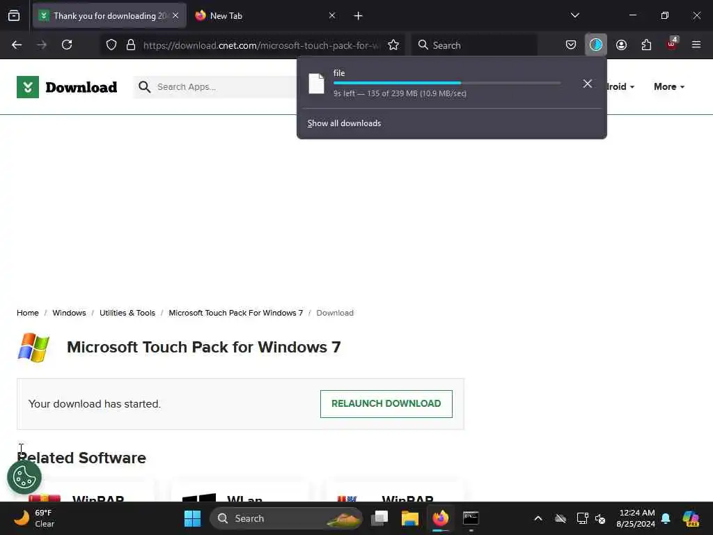
Task: Click the Download site green logo
Action: [28, 87]
